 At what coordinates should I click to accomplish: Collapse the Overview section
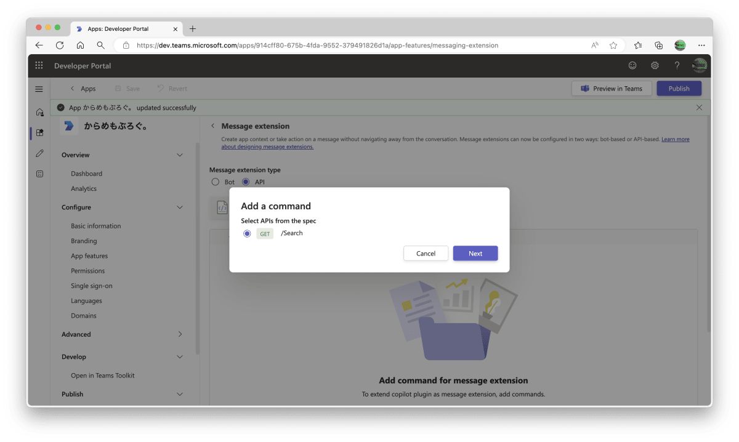point(180,155)
